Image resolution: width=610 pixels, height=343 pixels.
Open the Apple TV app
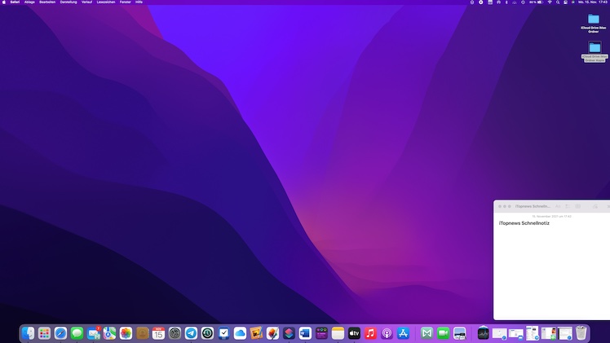[354, 333]
